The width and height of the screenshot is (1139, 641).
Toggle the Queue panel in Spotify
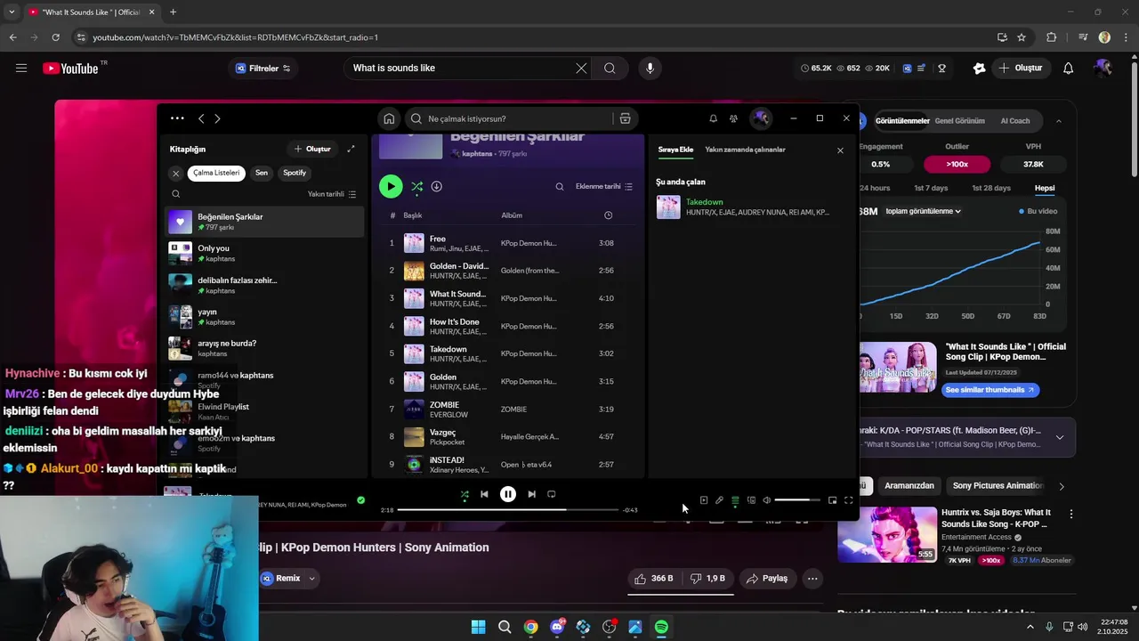pyautogui.click(x=735, y=500)
